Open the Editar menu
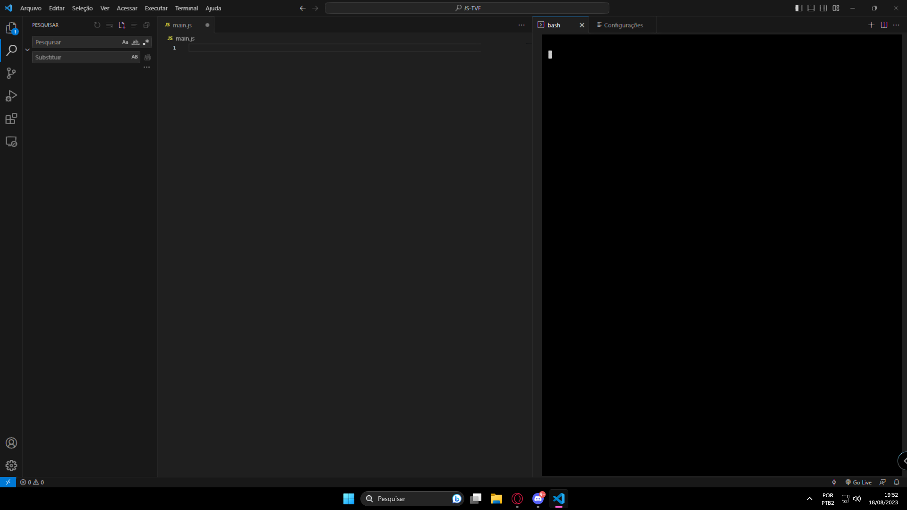Screen dimensions: 907x510 coord(57,8)
